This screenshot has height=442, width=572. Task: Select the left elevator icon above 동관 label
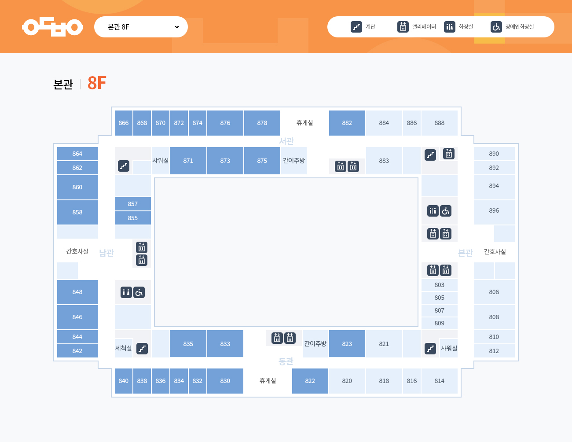277,338
